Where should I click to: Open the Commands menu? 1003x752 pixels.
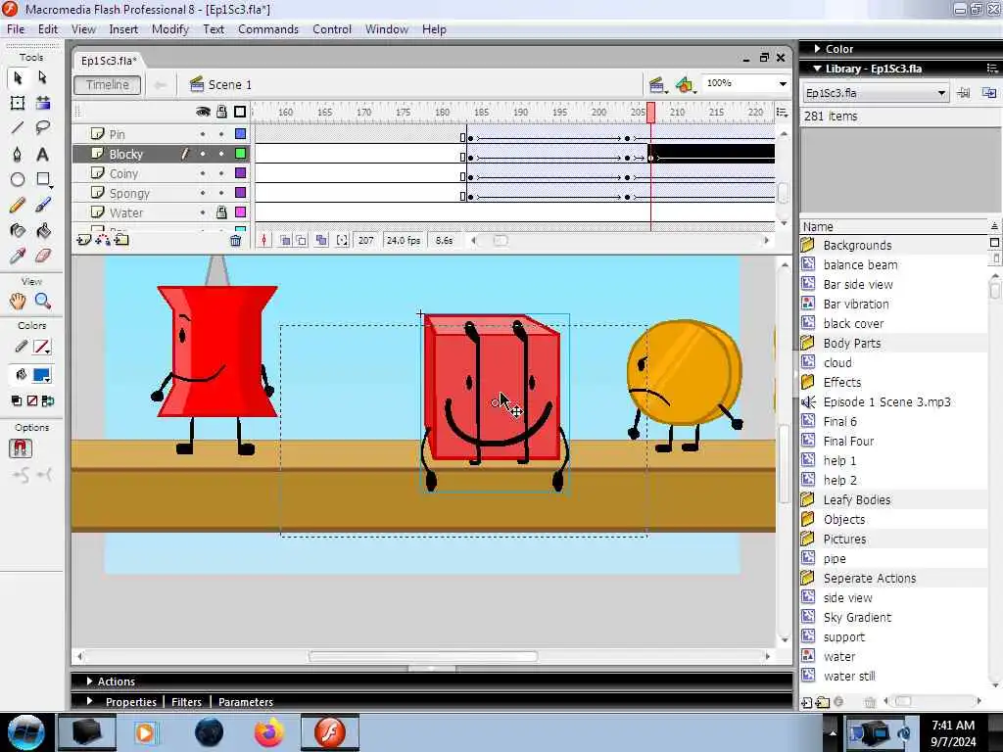pos(268,29)
